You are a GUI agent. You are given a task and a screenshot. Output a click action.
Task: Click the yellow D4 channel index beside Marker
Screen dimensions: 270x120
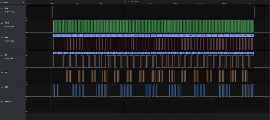pyautogui.click(x=2, y=102)
